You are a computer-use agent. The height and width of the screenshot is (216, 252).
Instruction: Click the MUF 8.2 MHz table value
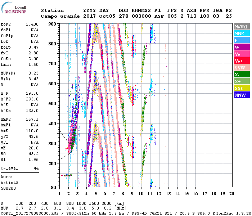click(x=108, y=208)
